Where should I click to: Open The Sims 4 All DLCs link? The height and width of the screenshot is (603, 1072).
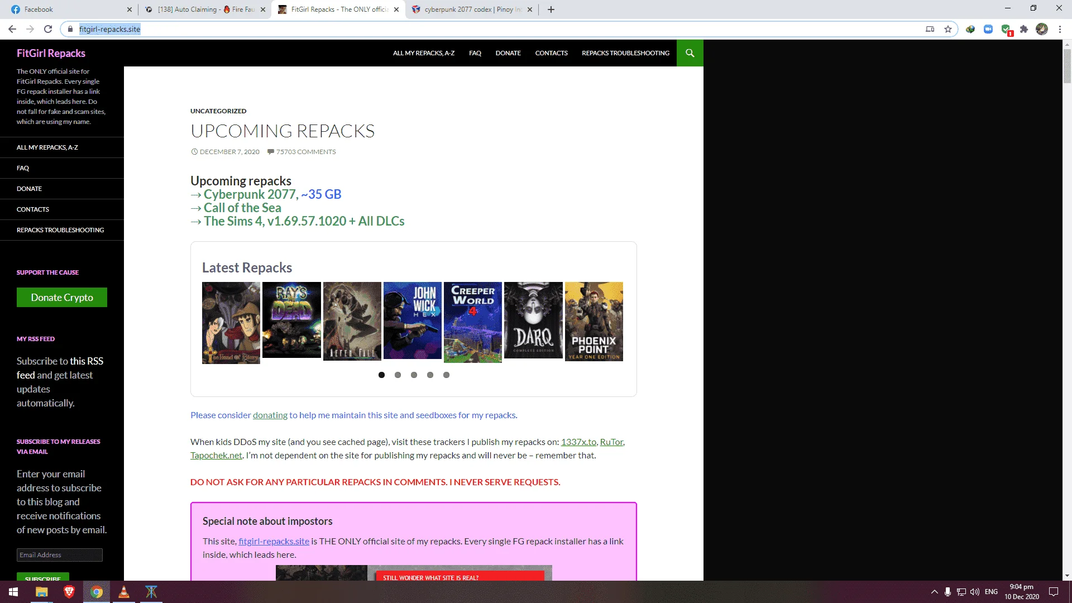304,221
